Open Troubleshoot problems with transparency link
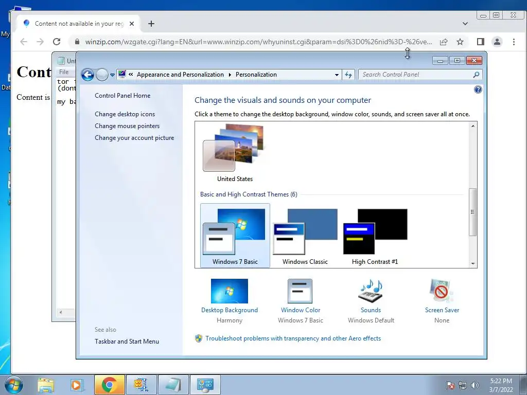The width and height of the screenshot is (527, 395). [x=293, y=338]
